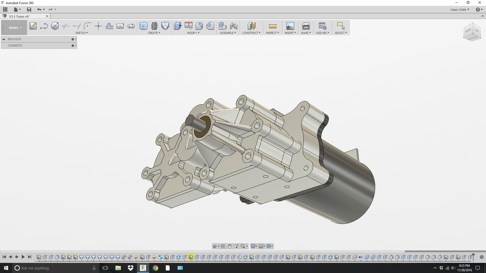Choose the sketch Rectangle tool
Viewport: 486px width, 273px height.
(120, 26)
